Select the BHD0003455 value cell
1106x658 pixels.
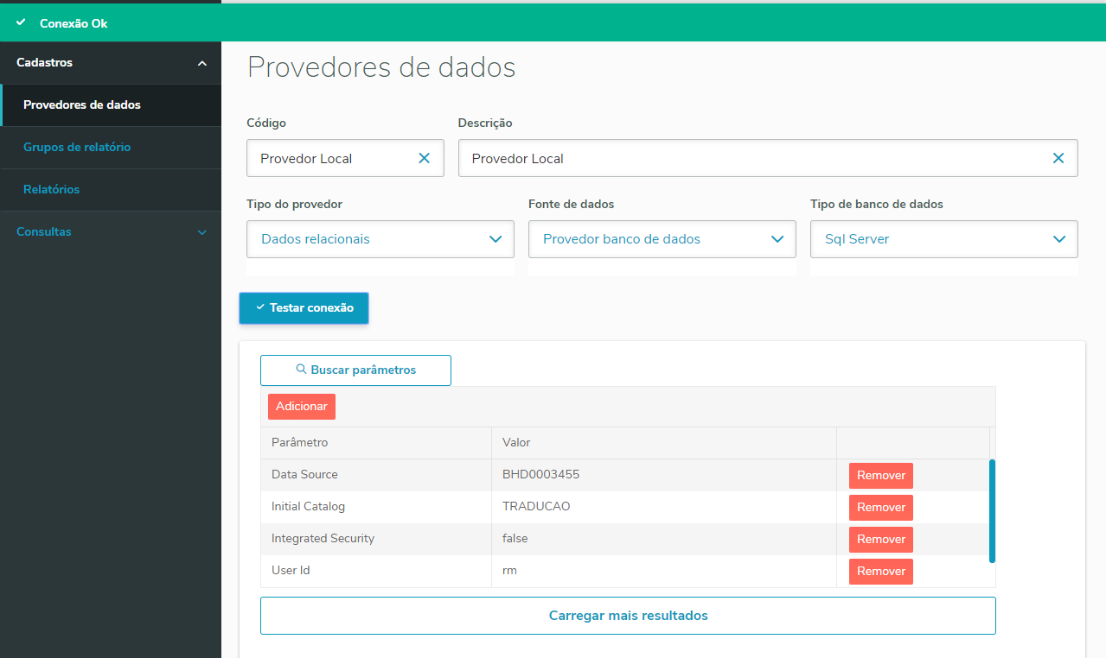pos(664,475)
